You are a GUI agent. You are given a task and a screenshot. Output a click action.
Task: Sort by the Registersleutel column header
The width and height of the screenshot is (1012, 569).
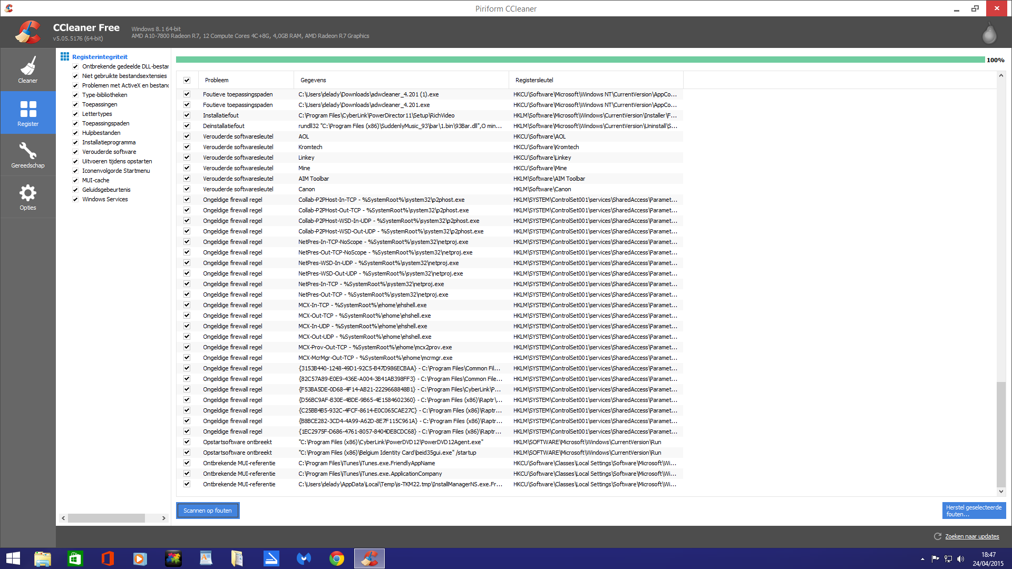point(534,80)
